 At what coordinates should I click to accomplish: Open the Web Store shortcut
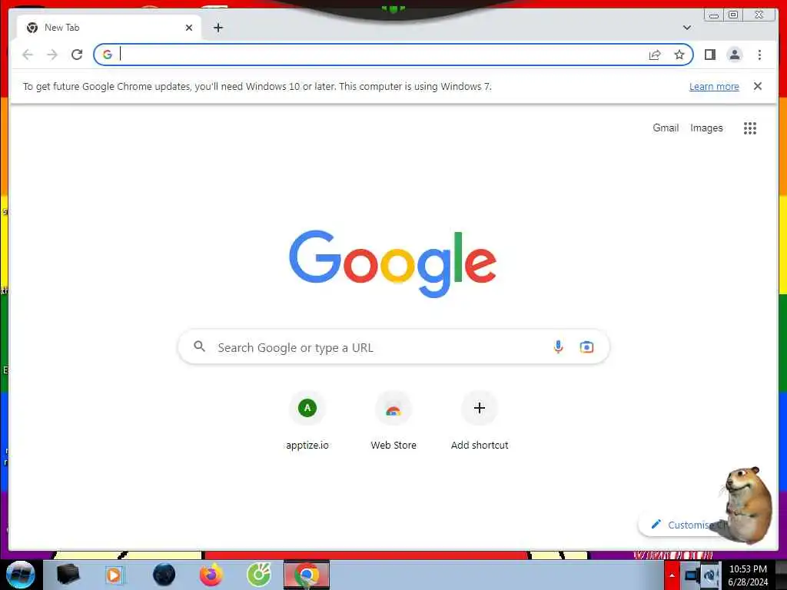(393, 420)
